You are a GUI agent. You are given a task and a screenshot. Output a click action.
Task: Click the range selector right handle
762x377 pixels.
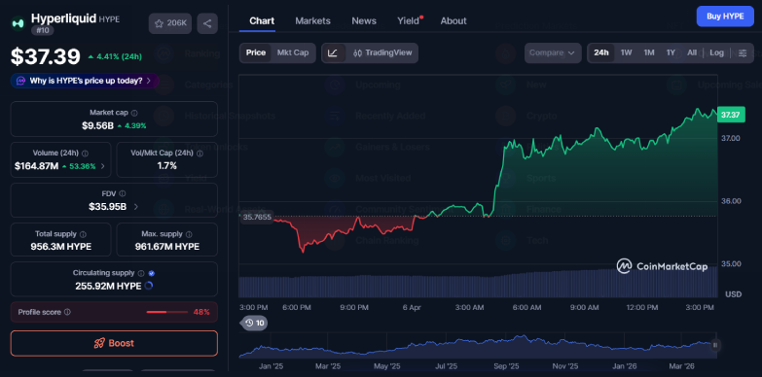[715, 346]
